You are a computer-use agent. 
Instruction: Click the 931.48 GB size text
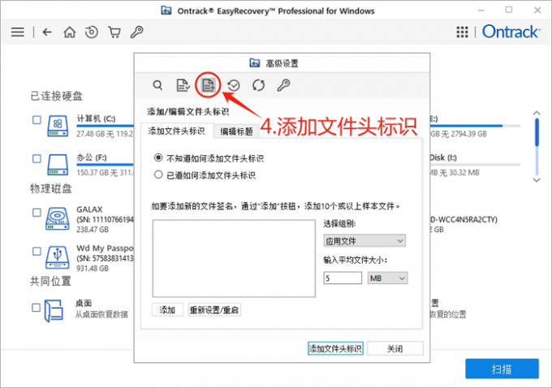pos(93,269)
